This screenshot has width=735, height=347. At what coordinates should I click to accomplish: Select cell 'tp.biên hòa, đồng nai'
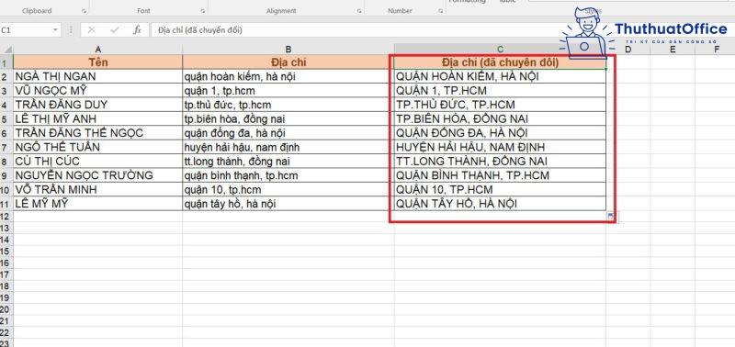pos(288,119)
